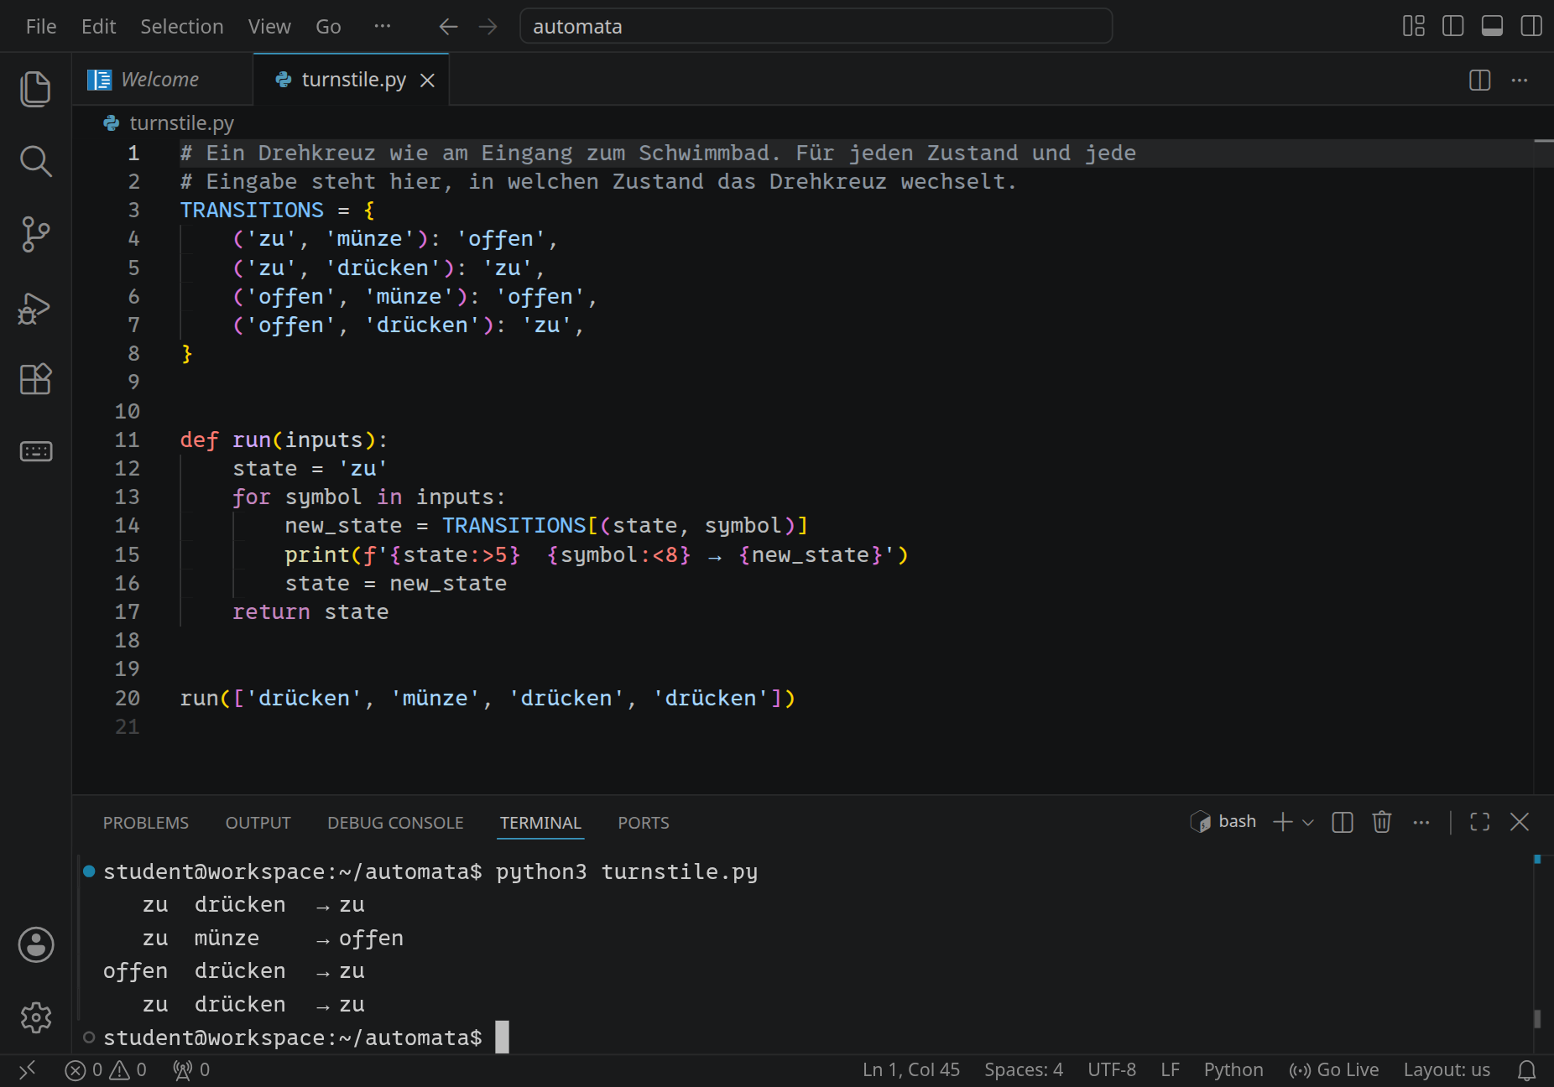Switch to the Welcome tab
Viewport: 1554px width, 1087px height.
162,80
